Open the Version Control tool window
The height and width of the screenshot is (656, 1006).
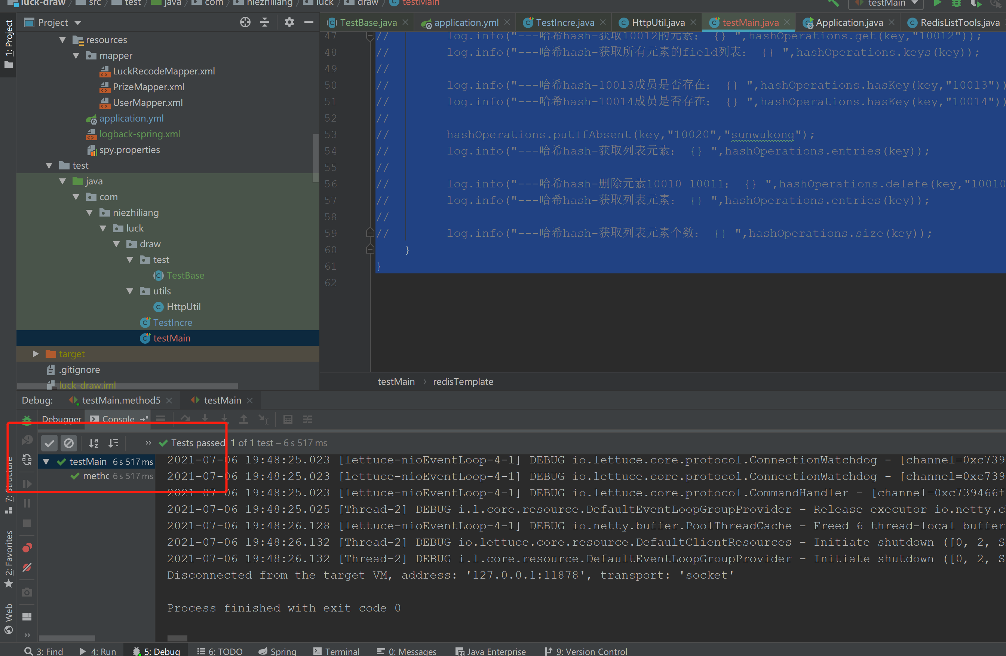click(586, 651)
